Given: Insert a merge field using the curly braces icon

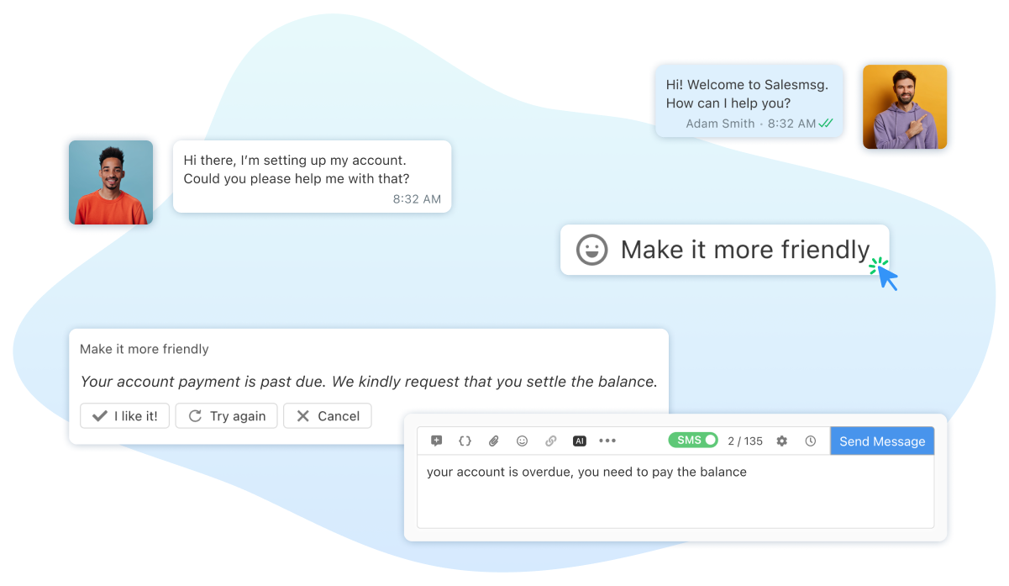Looking at the screenshot, I should (465, 441).
